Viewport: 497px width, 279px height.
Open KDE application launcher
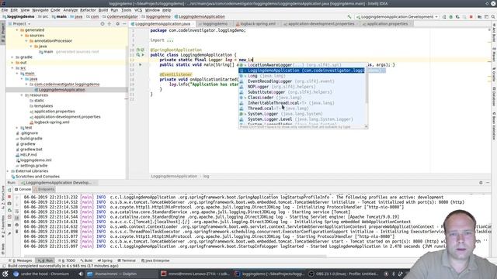[5, 274]
